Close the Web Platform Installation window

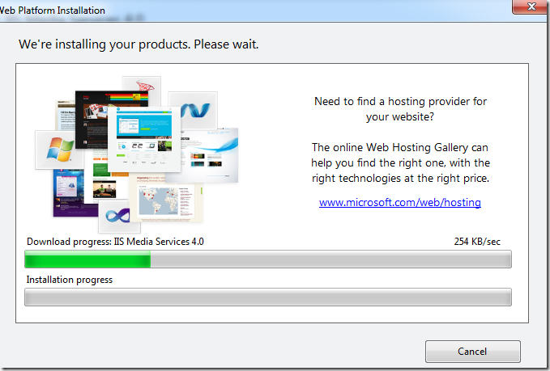(x=531, y=6)
